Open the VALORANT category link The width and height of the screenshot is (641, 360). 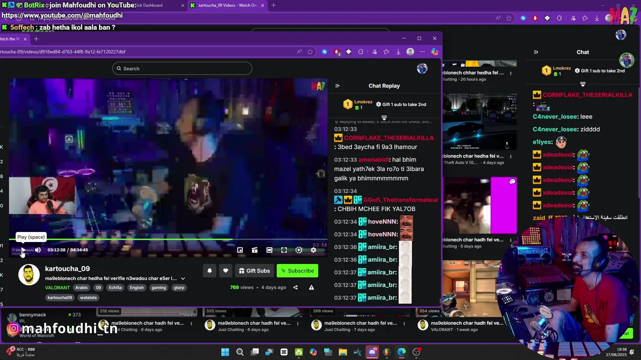point(58,287)
